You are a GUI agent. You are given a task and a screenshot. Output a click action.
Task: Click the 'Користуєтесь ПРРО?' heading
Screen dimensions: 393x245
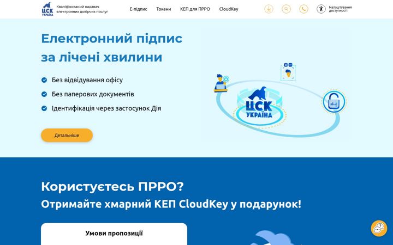tap(112, 187)
